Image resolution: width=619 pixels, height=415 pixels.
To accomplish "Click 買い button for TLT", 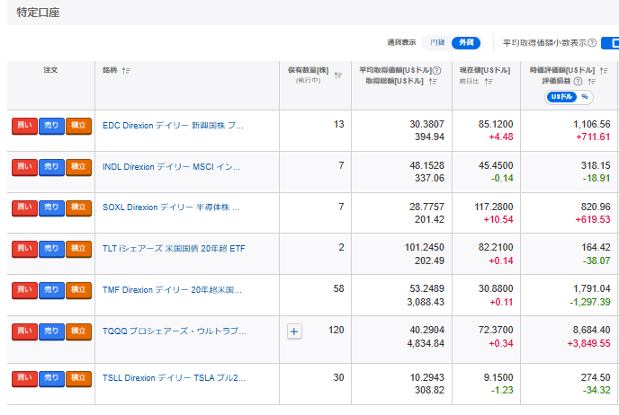I will [24, 249].
